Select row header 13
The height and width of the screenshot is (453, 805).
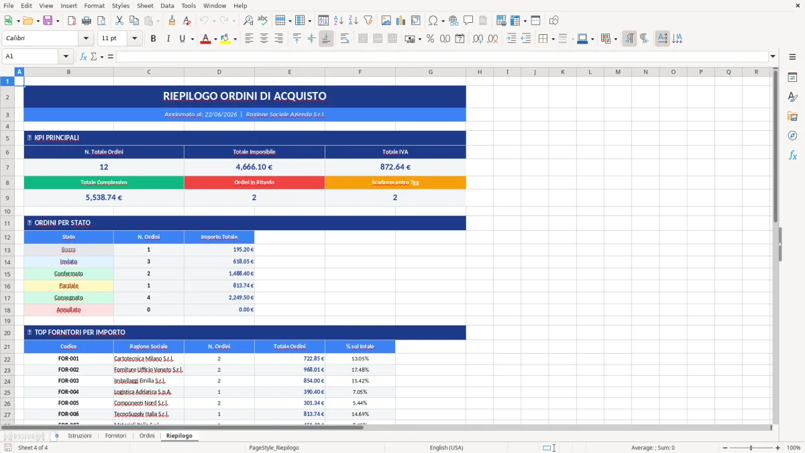(7, 250)
